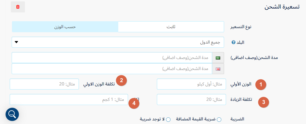Click the تكلفة الوزن الاولي input field
Image resolution: width=306 pixels, height=124 pixels.
44,84
